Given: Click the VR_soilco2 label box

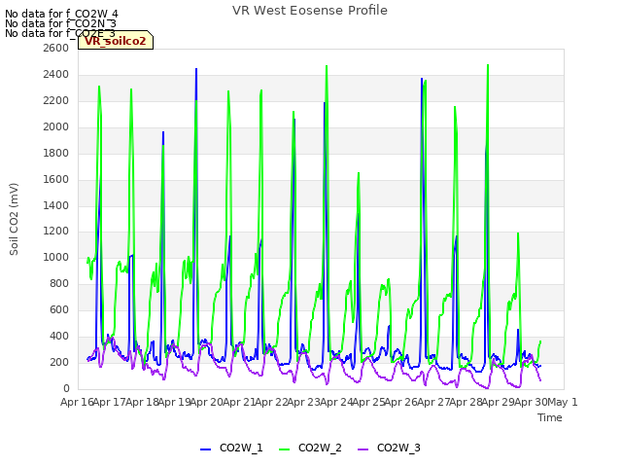Looking at the screenshot, I should tap(116, 41).
